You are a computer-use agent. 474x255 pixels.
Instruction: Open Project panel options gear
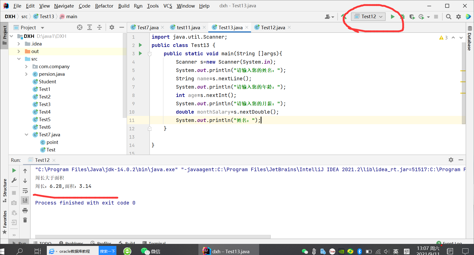coord(112,28)
